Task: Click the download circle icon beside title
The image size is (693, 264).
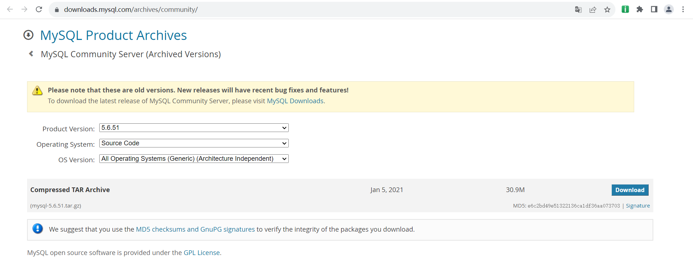Action: click(x=29, y=35)
